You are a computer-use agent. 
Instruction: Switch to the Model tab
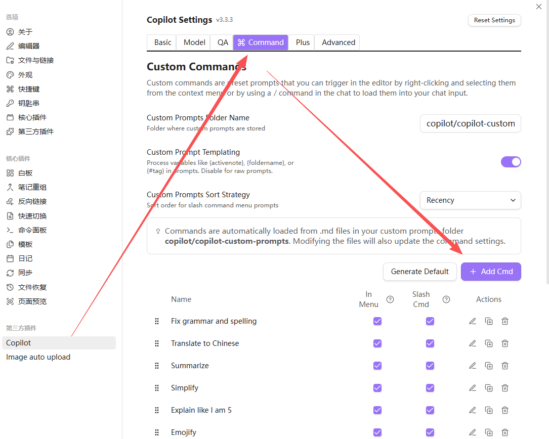point(194,42)
